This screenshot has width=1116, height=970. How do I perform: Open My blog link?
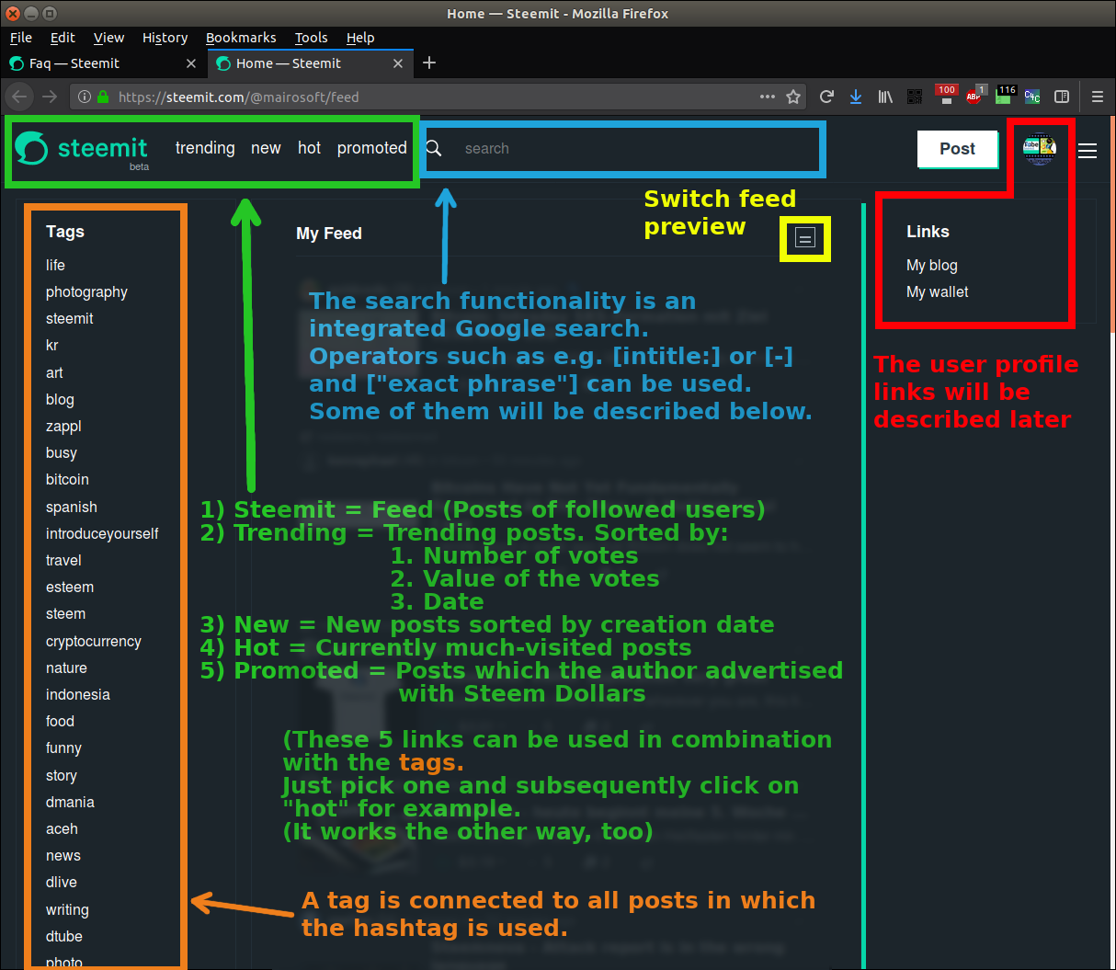(x=932, y=265)
